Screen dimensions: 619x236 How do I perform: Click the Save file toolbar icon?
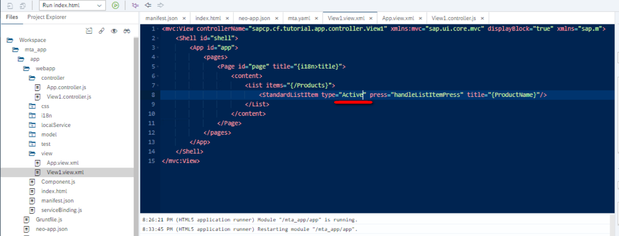pyautogui.click(x=10, y=6)
